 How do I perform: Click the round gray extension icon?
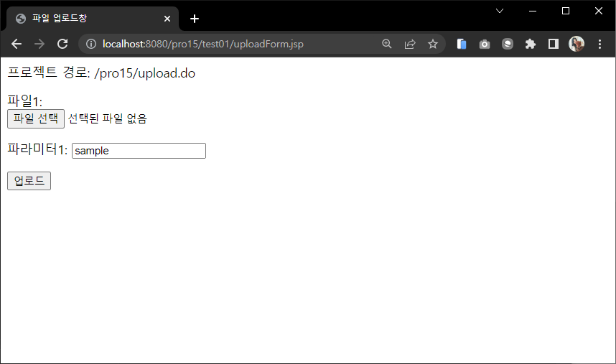click(508, 44)
